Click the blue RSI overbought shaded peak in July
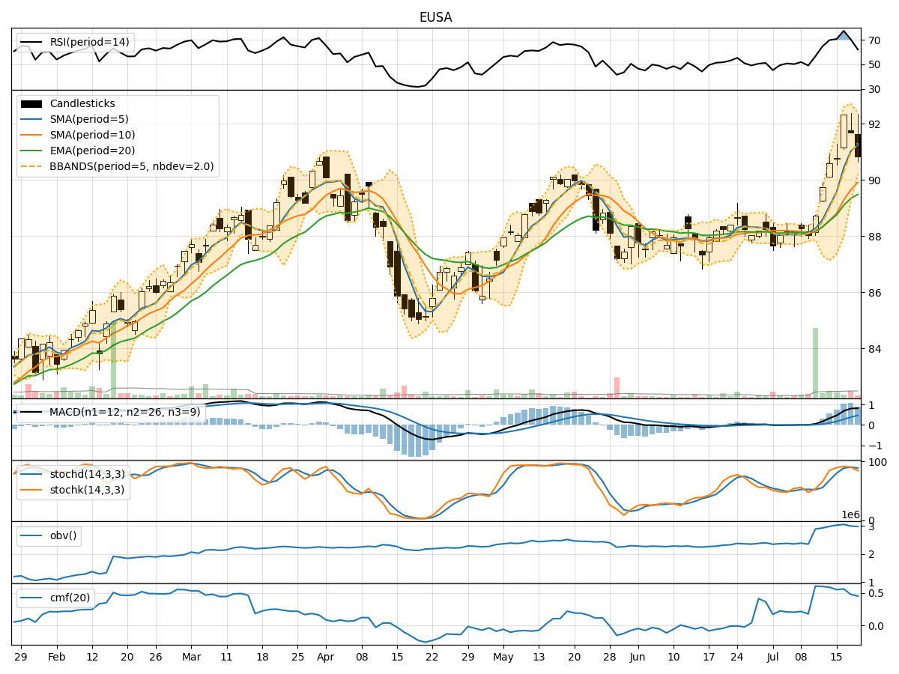Image resolution: width=899 pixels, height=674 pixels. tap(844, 36)
